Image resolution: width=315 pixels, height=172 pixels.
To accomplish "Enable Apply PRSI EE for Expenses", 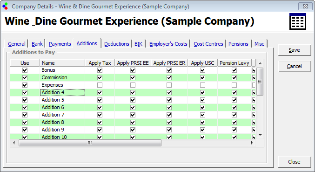I will point(133,85).
